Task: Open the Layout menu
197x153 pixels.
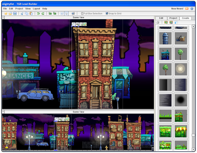Action: pyautogui.click(x=37, y=8)
